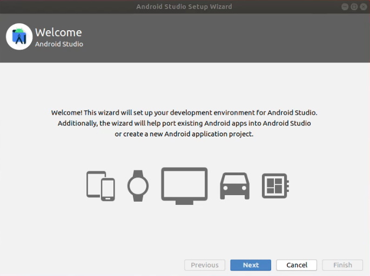Proceed with the Next button
This screenshot has height=276, width=370.
point(251,265)
